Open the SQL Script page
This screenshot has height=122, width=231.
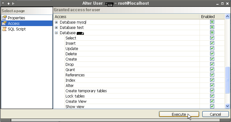pos(17,29)
